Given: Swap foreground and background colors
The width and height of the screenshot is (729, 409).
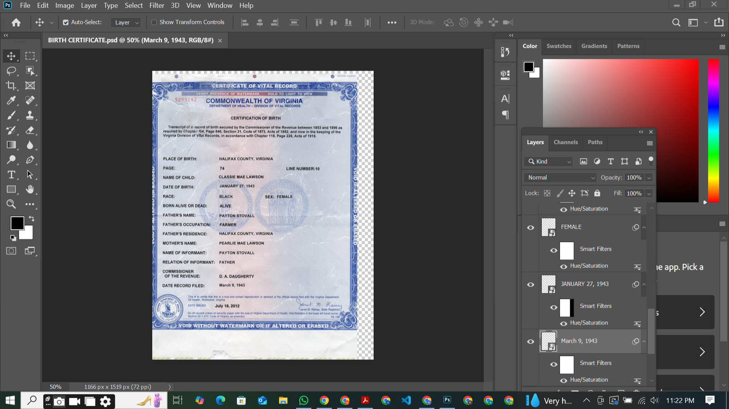Looking at the screenshot, I should pyautogui.click(x=31, y=219).
